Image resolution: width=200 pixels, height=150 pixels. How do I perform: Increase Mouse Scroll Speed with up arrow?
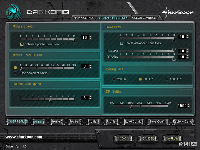tap(90, 65)
